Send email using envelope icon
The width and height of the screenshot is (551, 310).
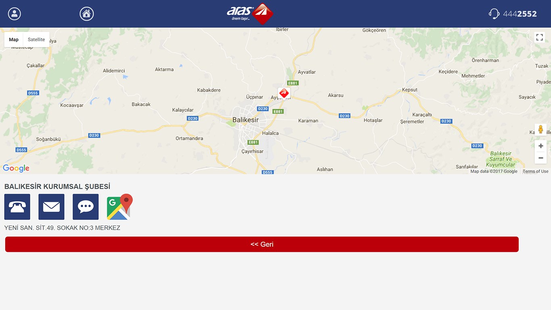pos(51,207)
